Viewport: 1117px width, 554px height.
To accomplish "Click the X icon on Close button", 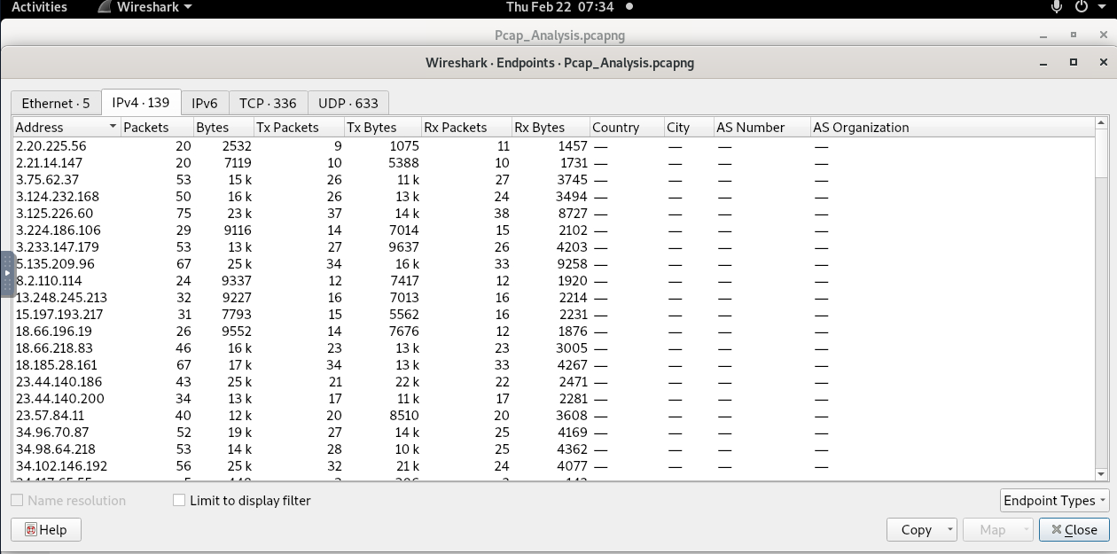I will (x=1056, y=530).
